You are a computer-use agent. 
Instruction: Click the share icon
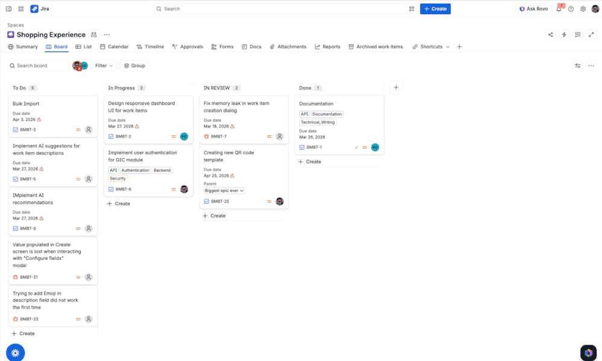click(x=550, y=34)
